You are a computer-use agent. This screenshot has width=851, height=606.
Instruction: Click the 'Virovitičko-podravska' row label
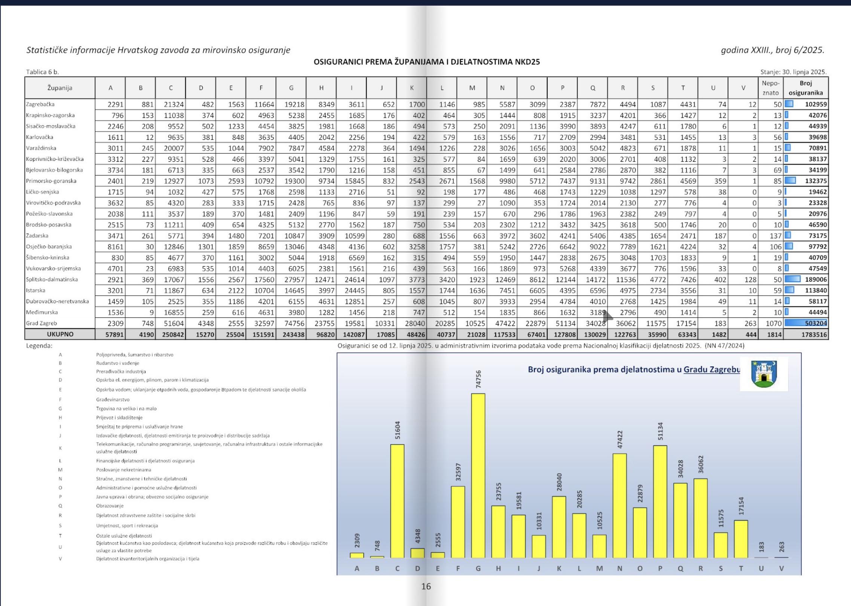53,203
